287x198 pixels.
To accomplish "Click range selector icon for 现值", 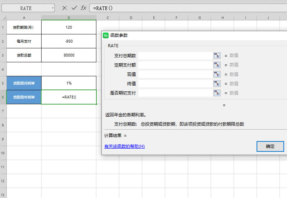I will click(x=217, y=74).
